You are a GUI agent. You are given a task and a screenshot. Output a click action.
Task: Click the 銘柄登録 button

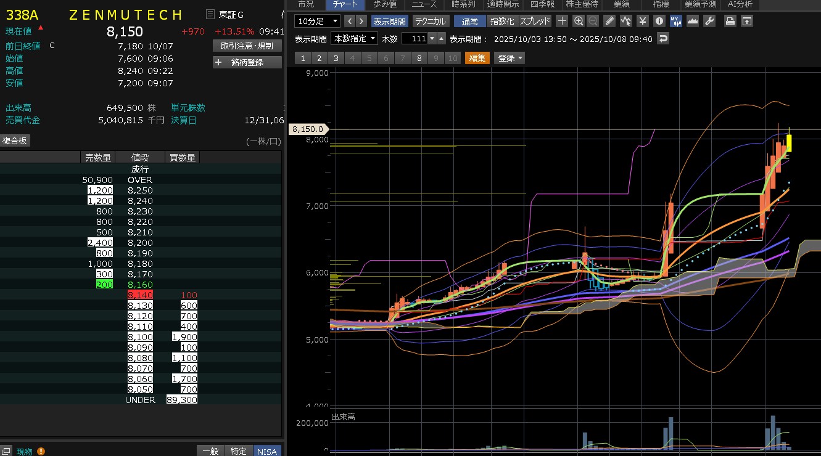[x=247, y=62]
